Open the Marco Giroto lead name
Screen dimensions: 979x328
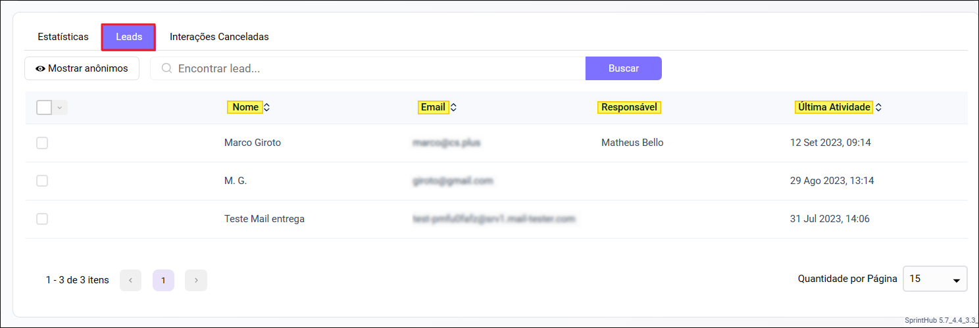point(252,143)
